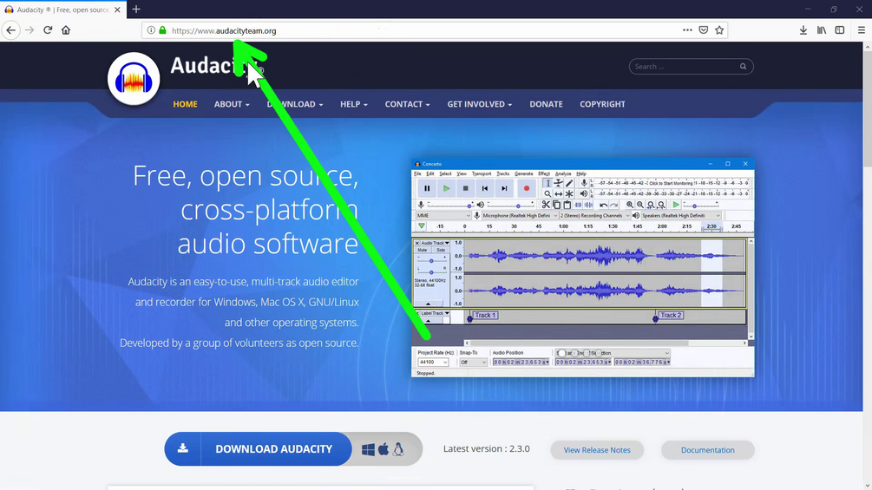Click the page vertical scrollbar thumb
Viewport: 872px width, 490px height.
click(867, 108)
